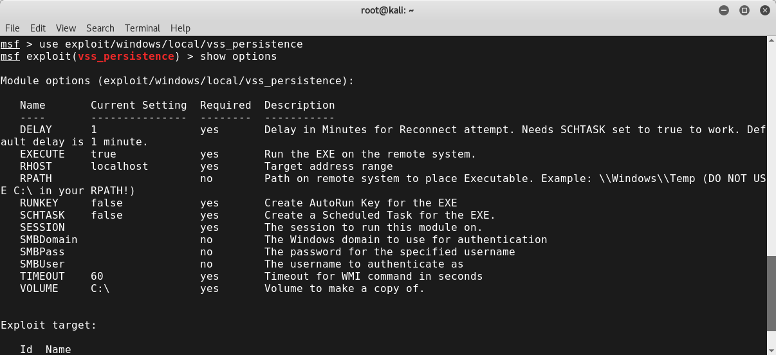Viewport: 776px width, 355px height.
Task: Open the Search menu
Action: point(100,28)
